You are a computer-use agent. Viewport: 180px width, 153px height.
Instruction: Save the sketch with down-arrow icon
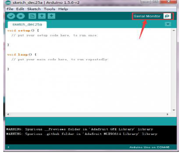[x=51, y=16]
